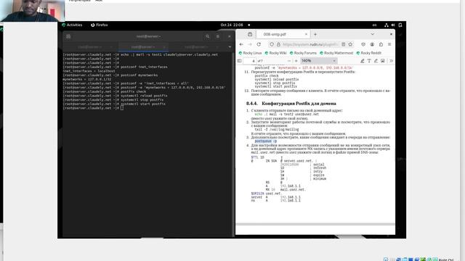465x261 pixels.
Task: Expand the terminal tab list dropdown arrow
Action: click(x=230, y=46)
